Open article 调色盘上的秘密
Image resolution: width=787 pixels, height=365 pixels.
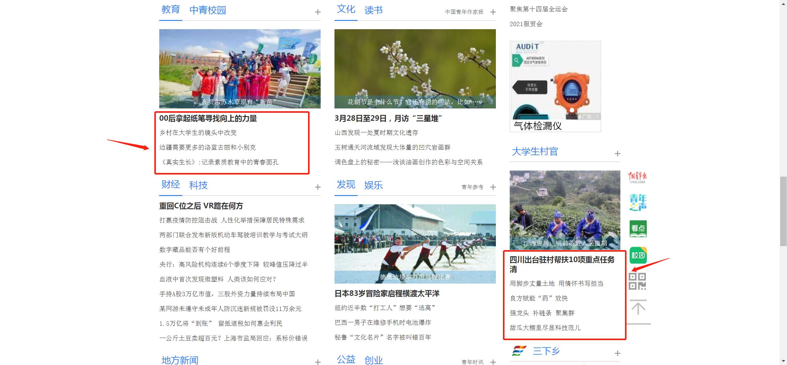409,162
